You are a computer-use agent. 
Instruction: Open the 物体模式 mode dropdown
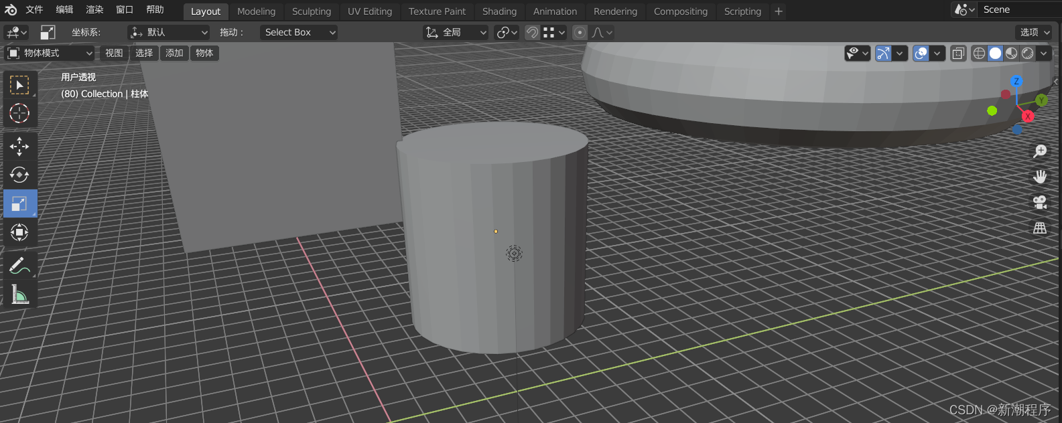50,53
